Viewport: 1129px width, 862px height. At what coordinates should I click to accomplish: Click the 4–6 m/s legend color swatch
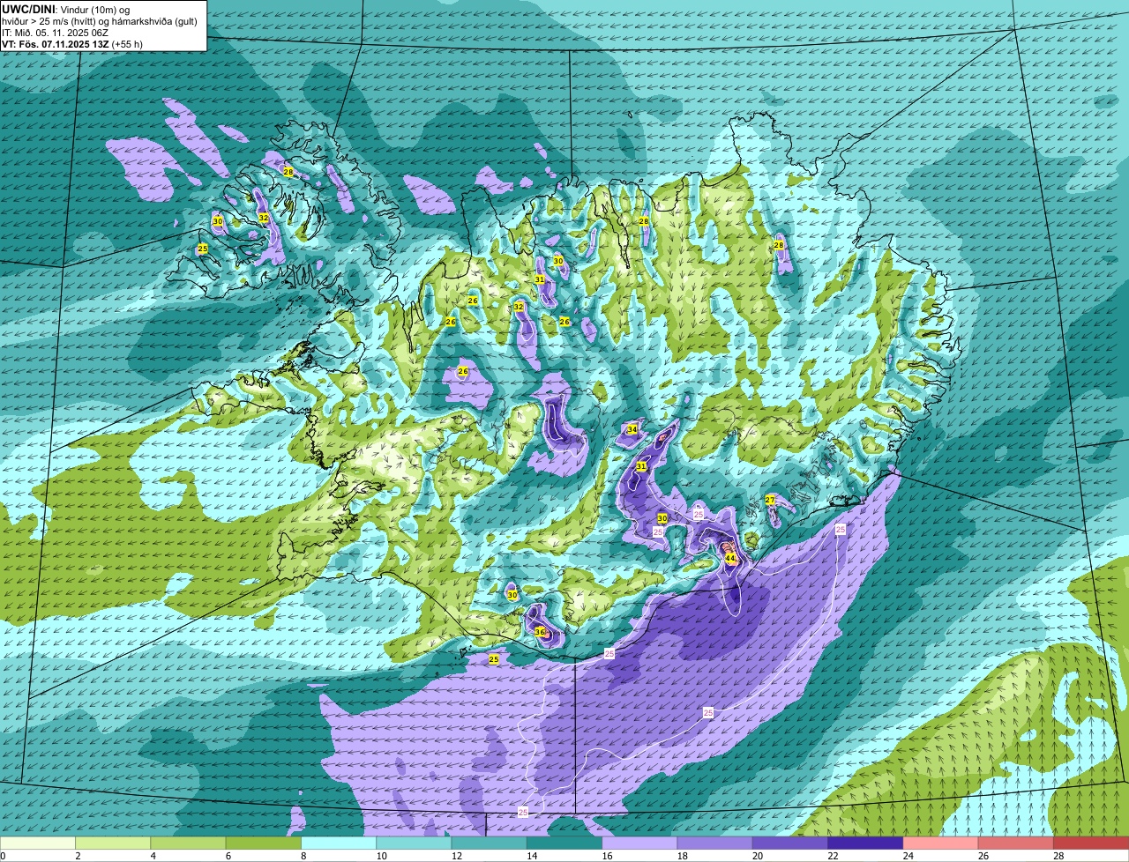pos(188,843)
